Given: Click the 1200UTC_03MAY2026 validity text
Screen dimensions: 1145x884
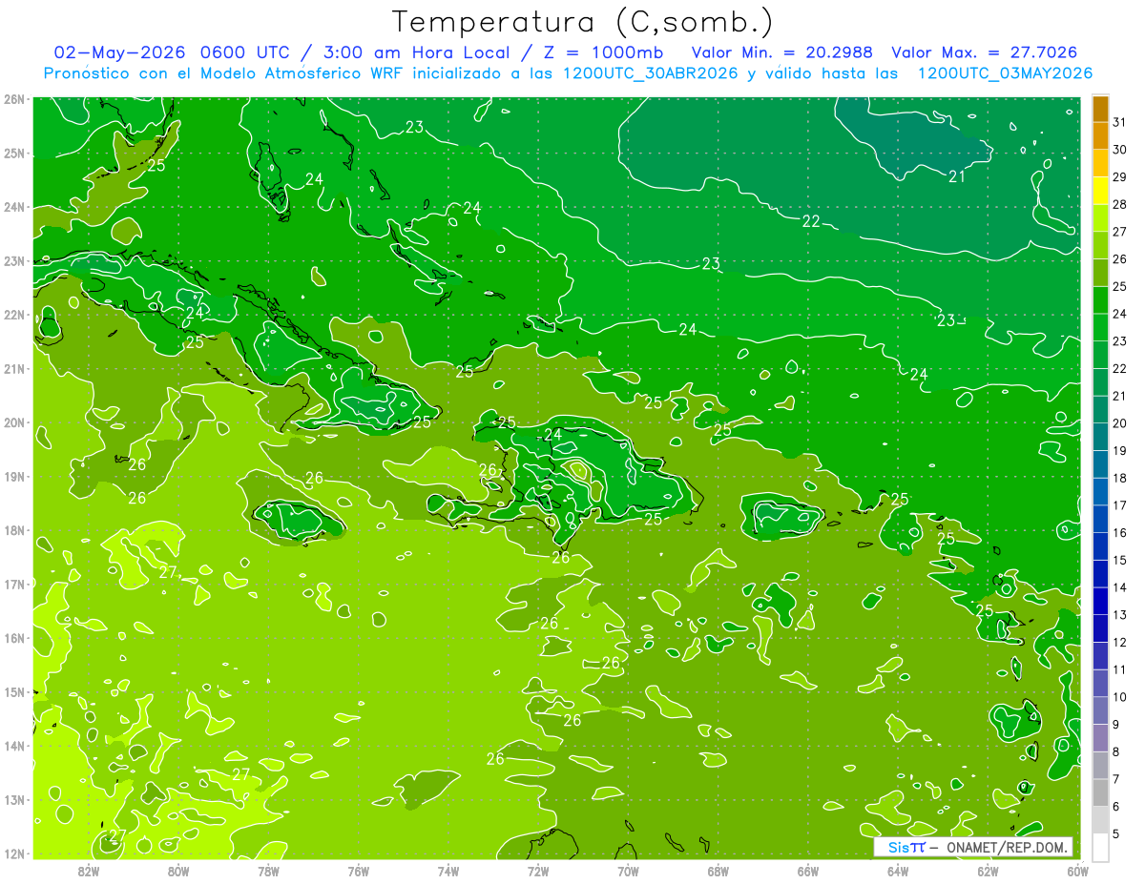Looking at the screenshot, I should (x=1005, y=73).
